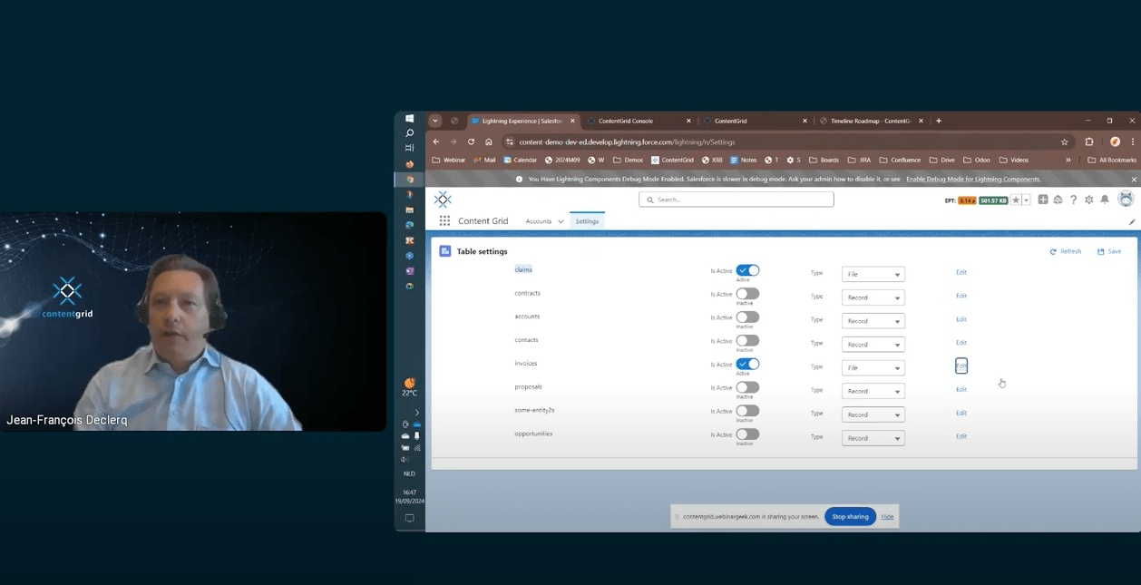
Task: Open the notifications bell
Action: click(x=1105, y=200)
